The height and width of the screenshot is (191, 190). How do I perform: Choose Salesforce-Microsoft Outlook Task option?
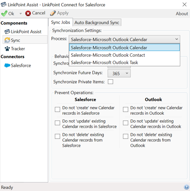tap(125, 62)
